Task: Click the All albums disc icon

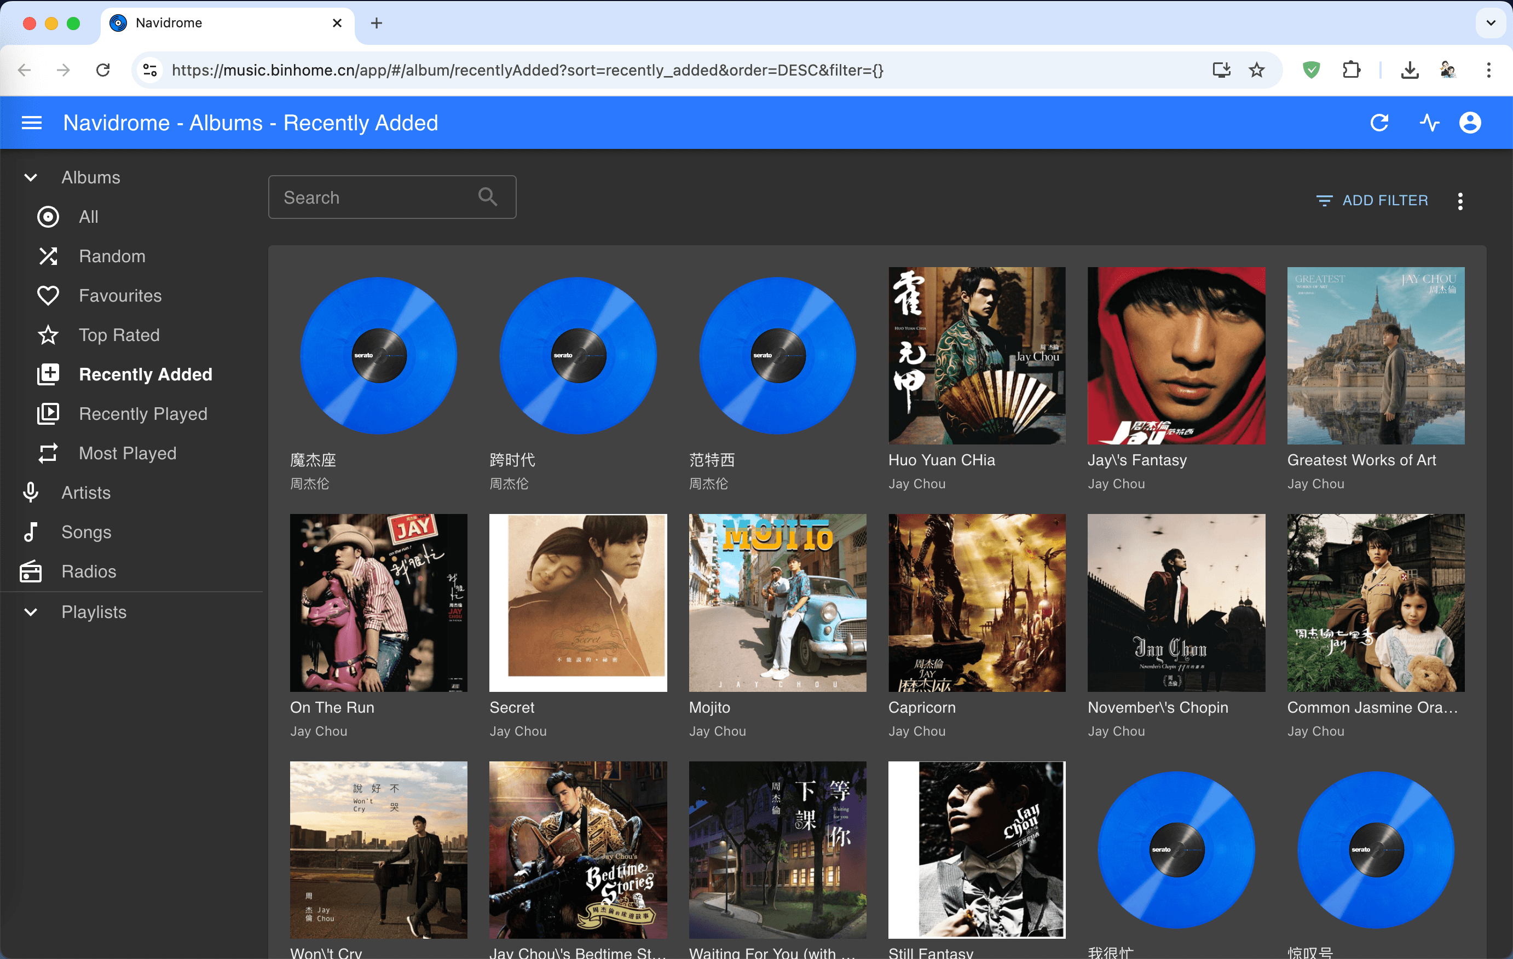Action: point(48,217)
